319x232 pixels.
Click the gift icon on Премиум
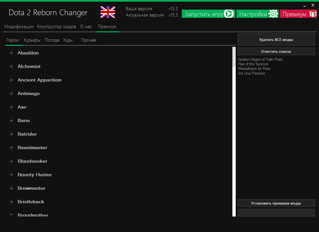coord(313,14)
